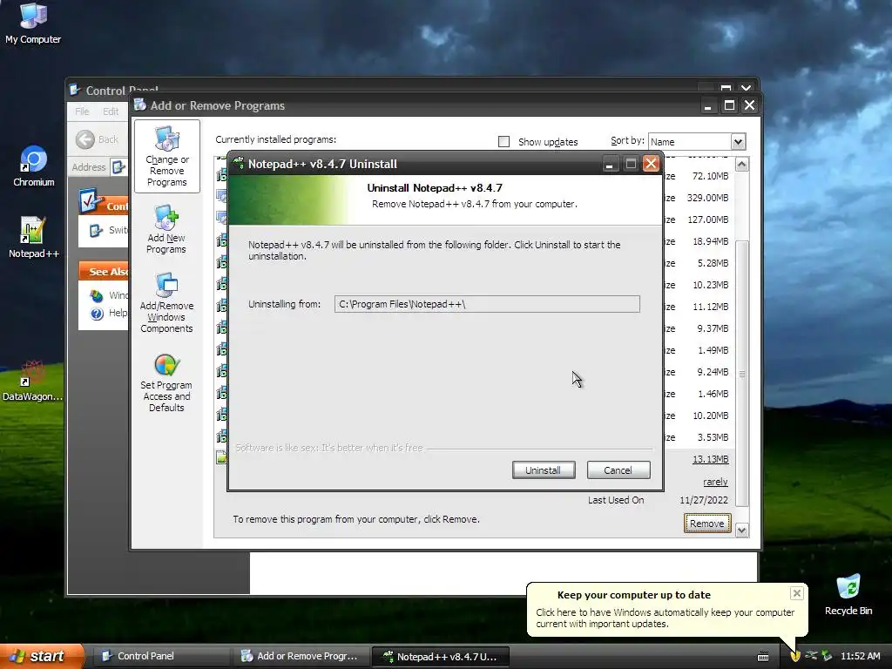Open the Start menu
This screenshot has height=669, width=892.
[42, 656]
